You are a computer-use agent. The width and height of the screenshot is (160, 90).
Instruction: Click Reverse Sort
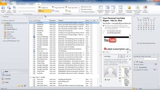coord(86,7)
